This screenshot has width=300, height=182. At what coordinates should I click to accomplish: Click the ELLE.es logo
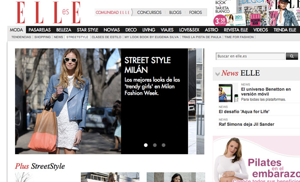pyautogui.click(x=48, y=12)
